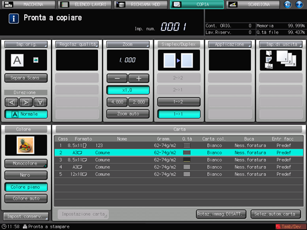Select tray 4 A3 Comune row
This screenshot has height=230, width=307.
pos(179,167)
